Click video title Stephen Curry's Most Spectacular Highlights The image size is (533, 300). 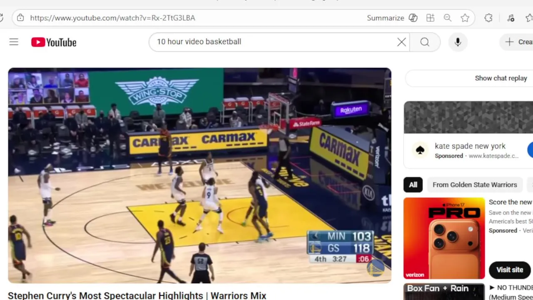tap(137, 295)
